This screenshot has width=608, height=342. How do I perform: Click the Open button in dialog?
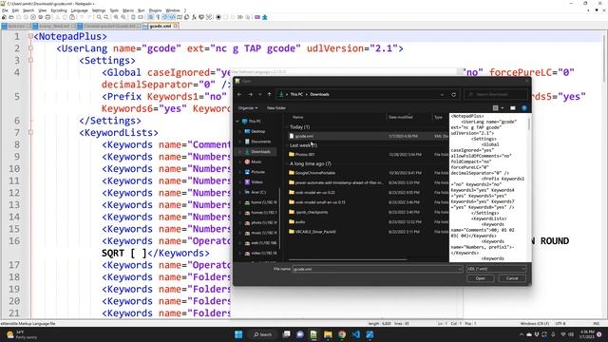[480, 278]
